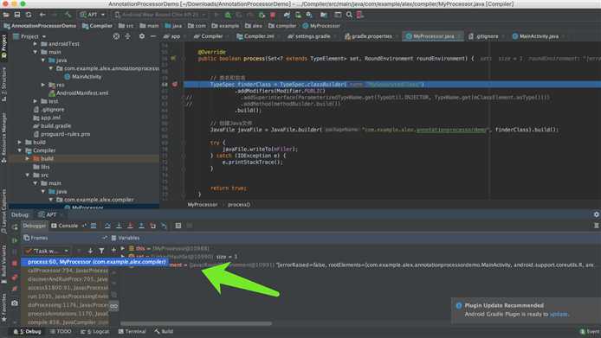This screenshot has width=601, height=338.
Task: Click the Step Into debugger icon
Action: pyautogui.click(x=119, y=226)
